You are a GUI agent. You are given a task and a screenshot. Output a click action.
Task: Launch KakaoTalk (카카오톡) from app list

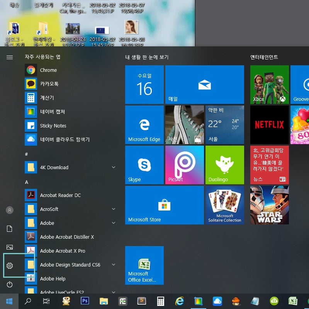click(70, 84)
